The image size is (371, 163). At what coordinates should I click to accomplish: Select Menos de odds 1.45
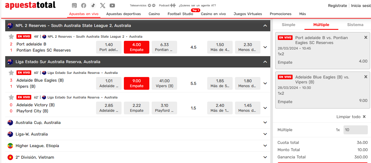[248, 108]
